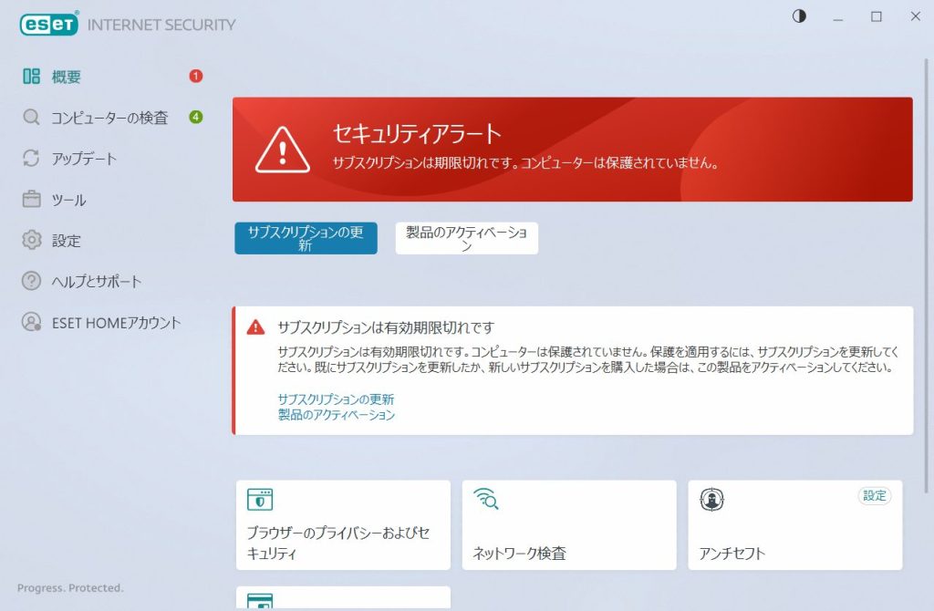Click the red notification badge beside 概要
The width and height of the screenshot is (934, 611).
(x=196, y=77)
